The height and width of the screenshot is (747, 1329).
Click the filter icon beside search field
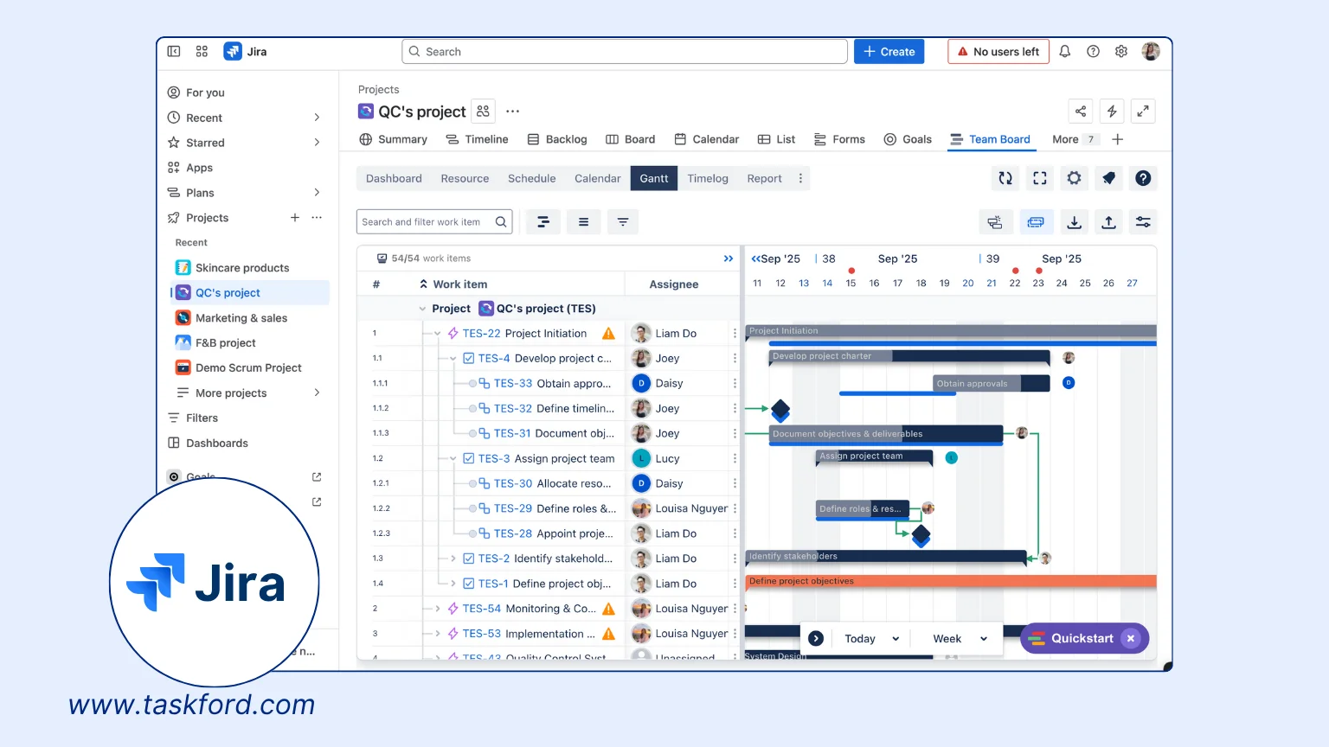[623, 222]
